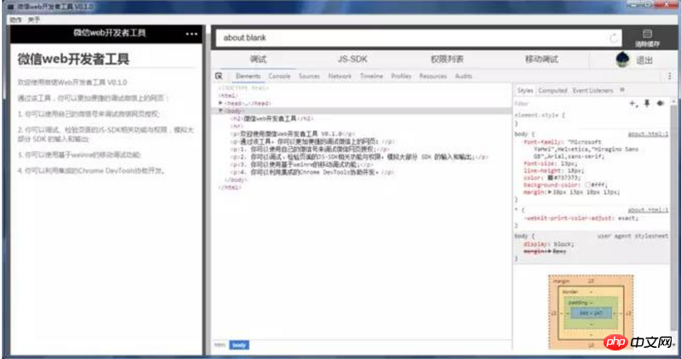
Task: Open background-color swatch for #fff
Action: click(587, 185)
